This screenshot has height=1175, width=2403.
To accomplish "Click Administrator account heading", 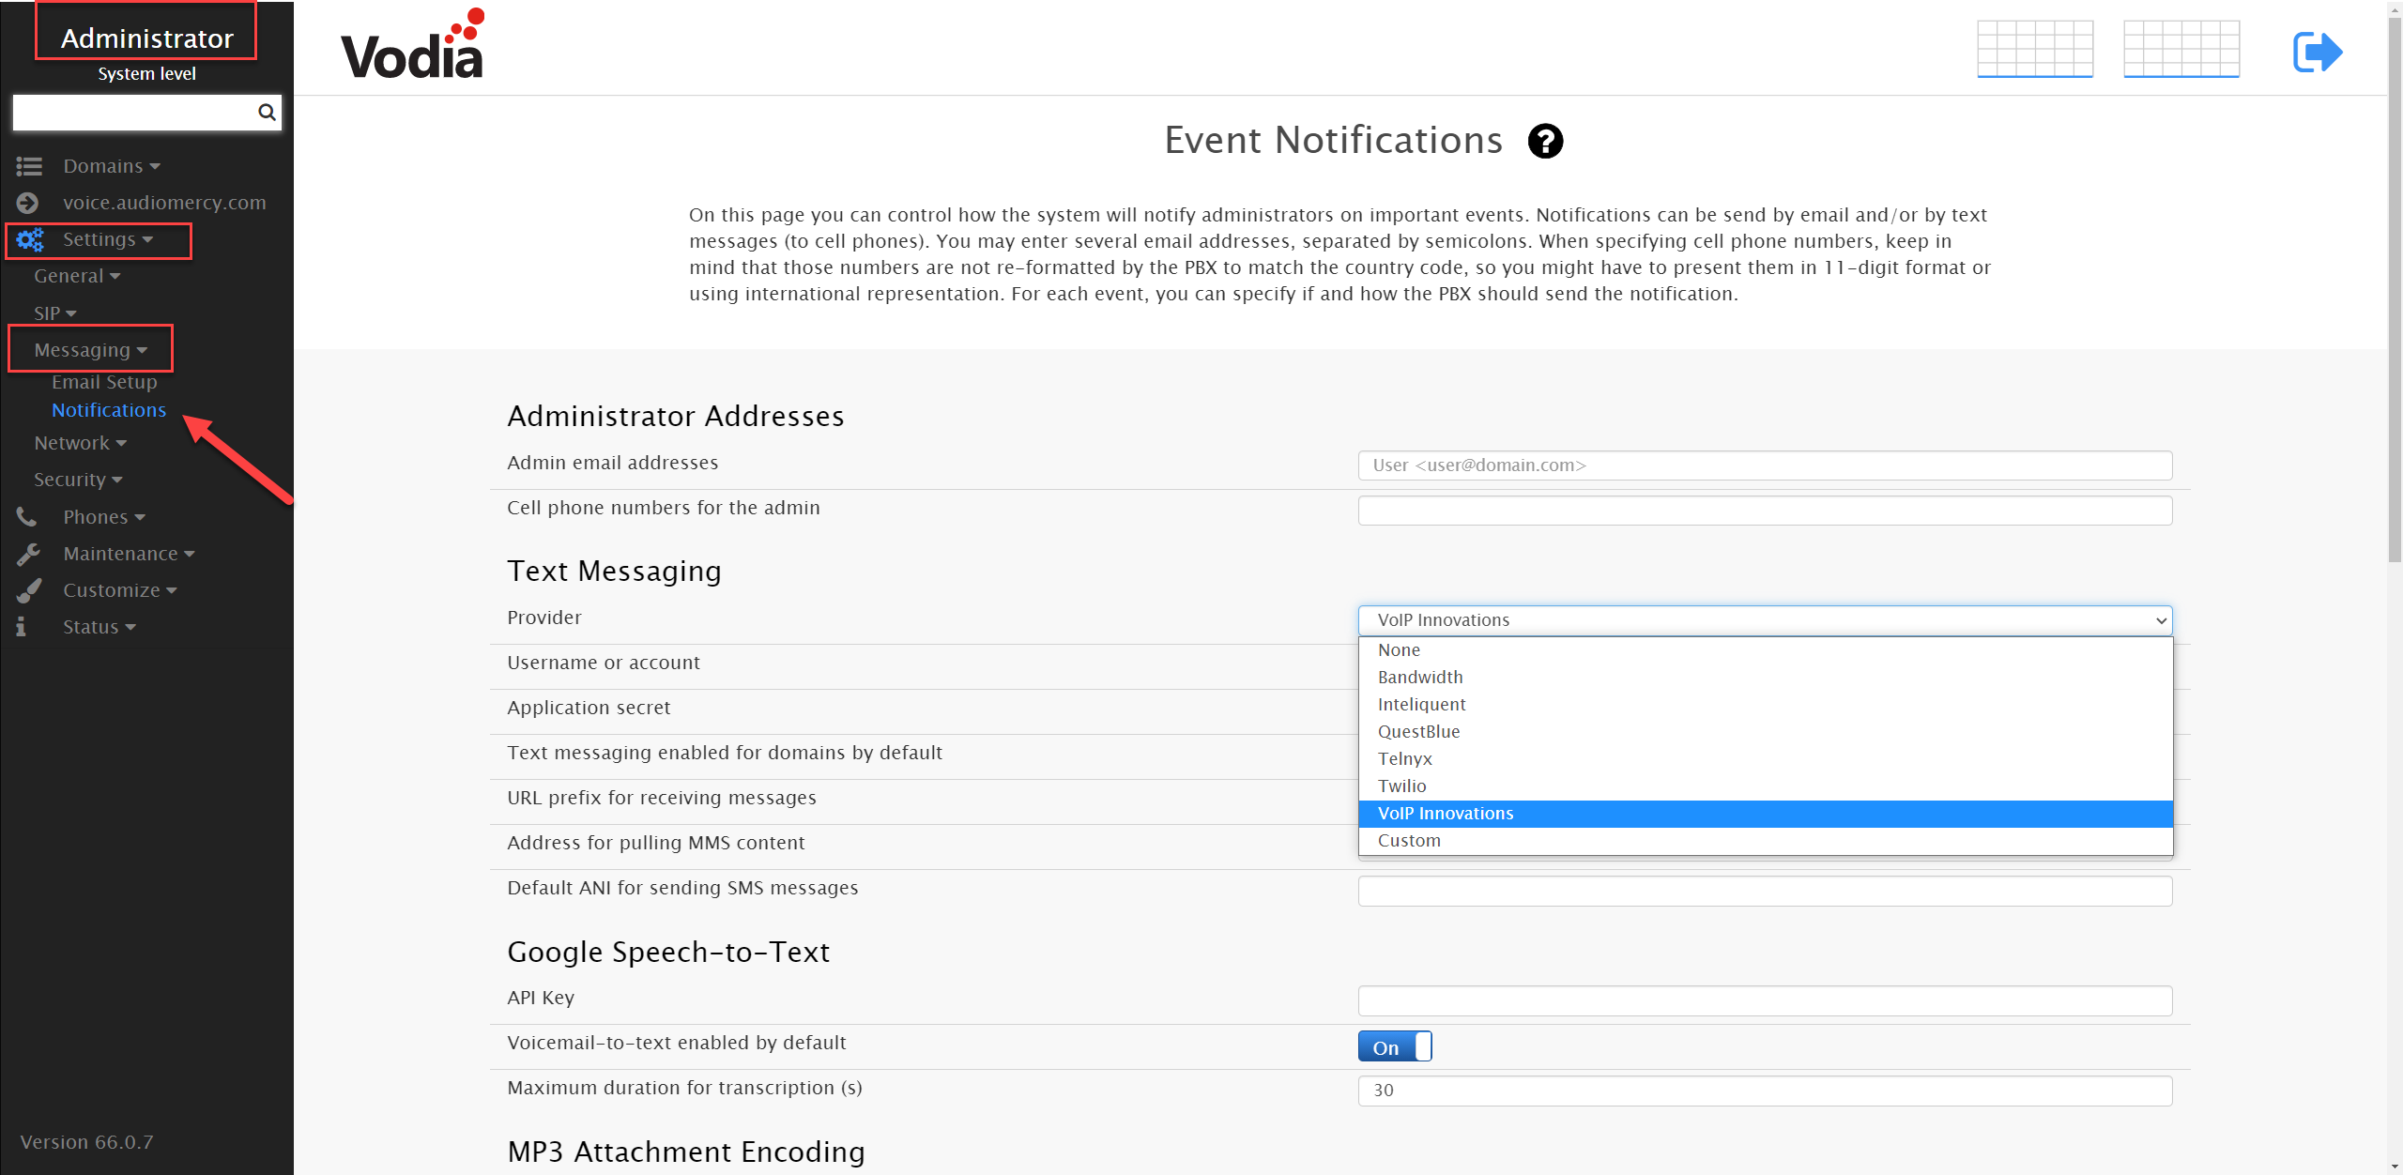I will tap(146, 38).
